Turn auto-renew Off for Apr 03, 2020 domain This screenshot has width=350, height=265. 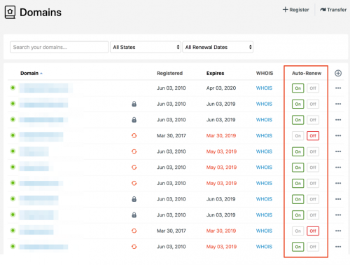313,88
